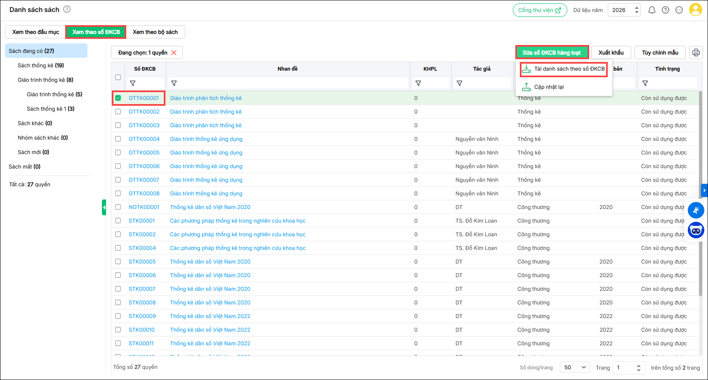The width and height of the screenshot is (708, 380).
Task: Open the robot chat assistant icon
Action: [x=696, y=230]
